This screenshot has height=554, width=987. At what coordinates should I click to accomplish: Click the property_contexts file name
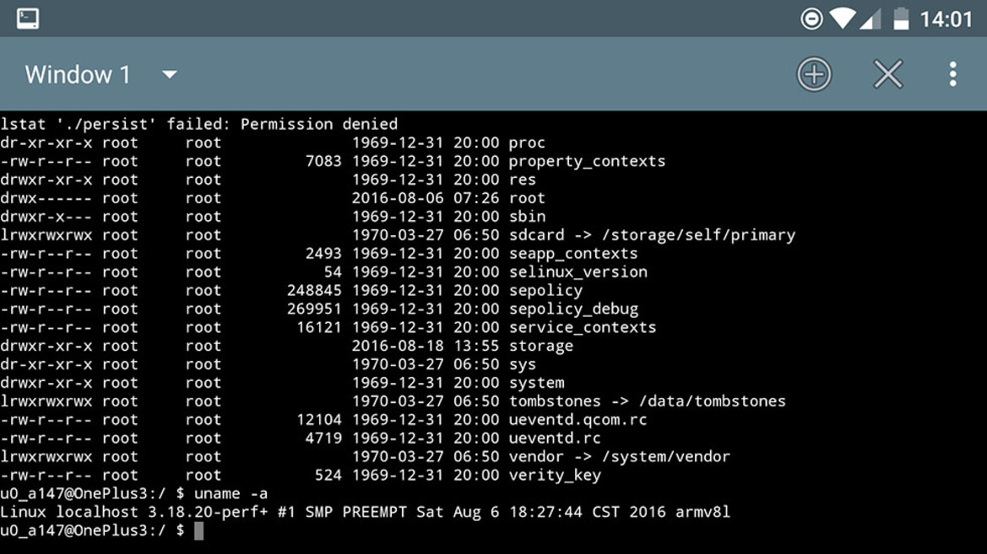pyautogui.click(x=587, y=161)
